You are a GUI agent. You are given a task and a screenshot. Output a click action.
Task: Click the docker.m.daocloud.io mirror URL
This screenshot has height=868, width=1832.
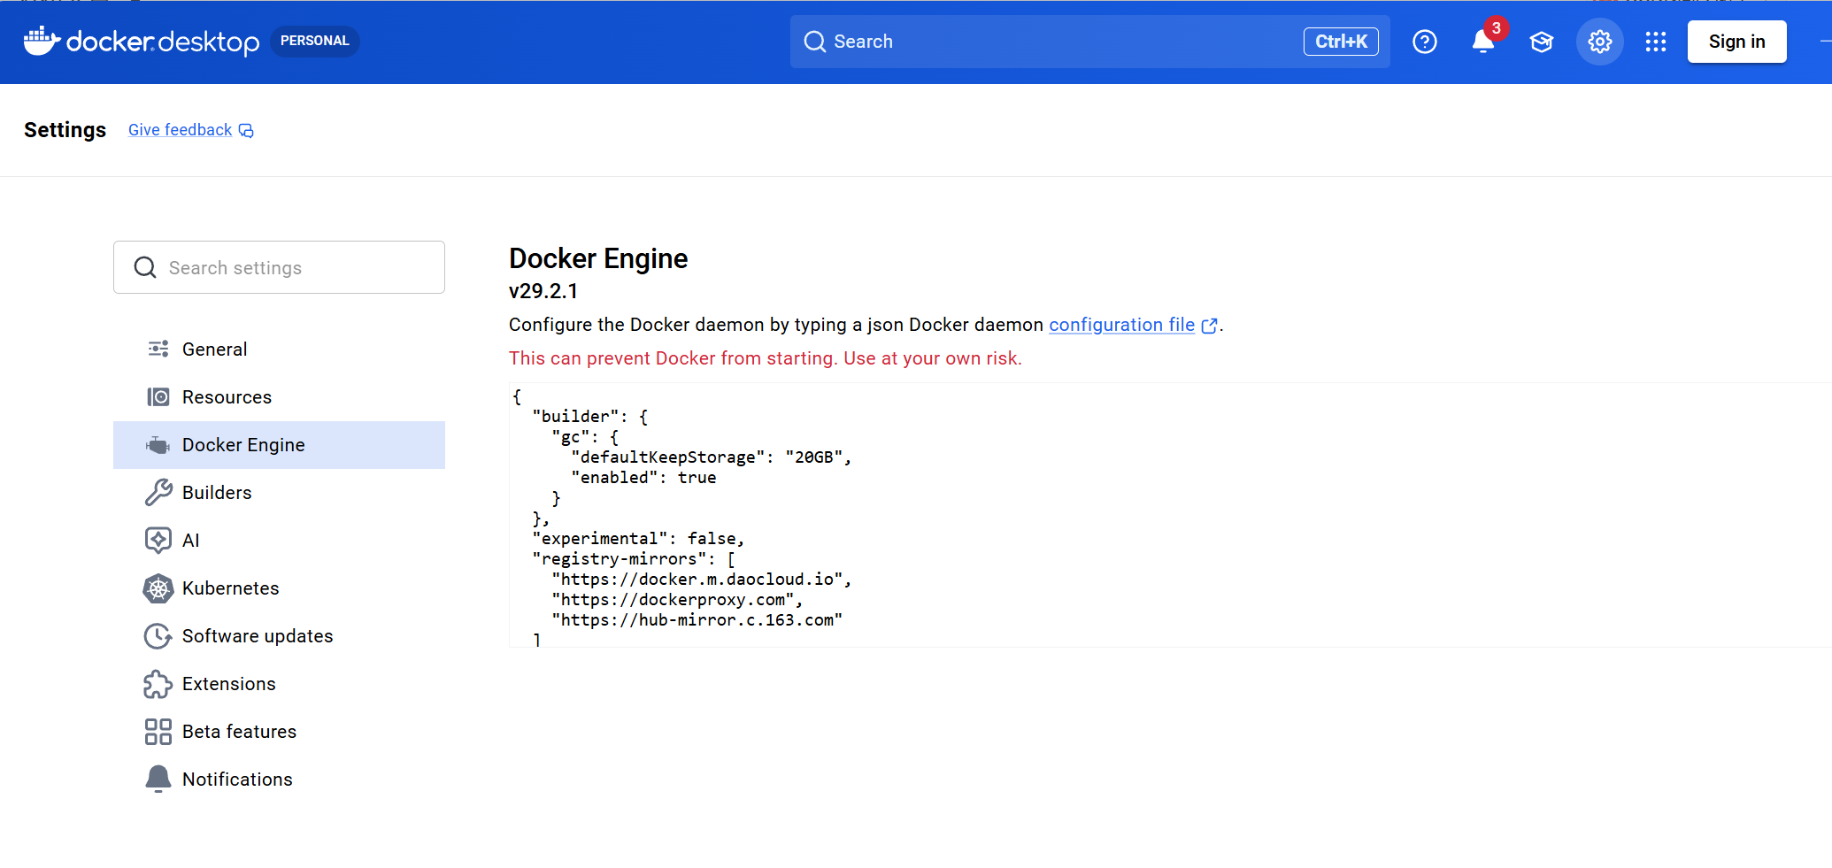701,580
